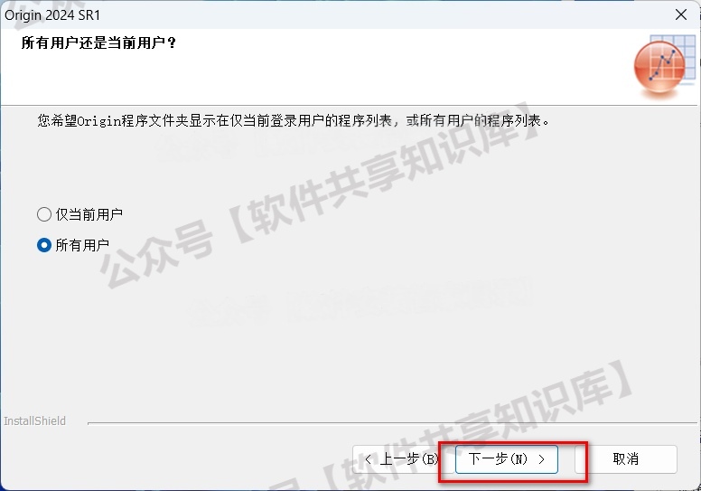Click the left chevron on the 上一步 button
Screen dimensions: 701x491
(x=368, y=459)
